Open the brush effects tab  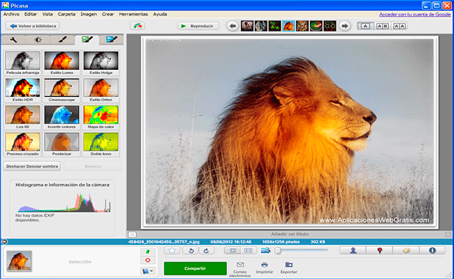click(62, 40)
